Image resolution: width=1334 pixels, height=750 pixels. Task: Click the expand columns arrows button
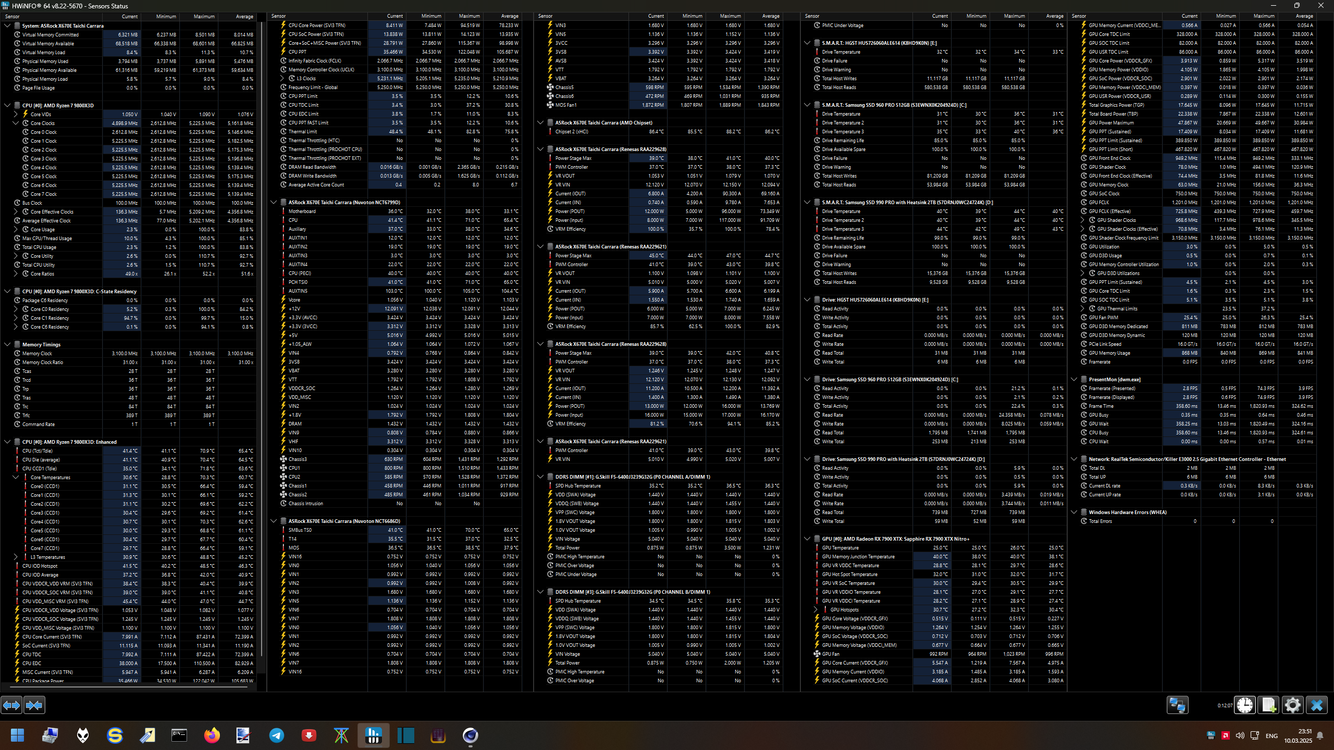pos(11,705)
